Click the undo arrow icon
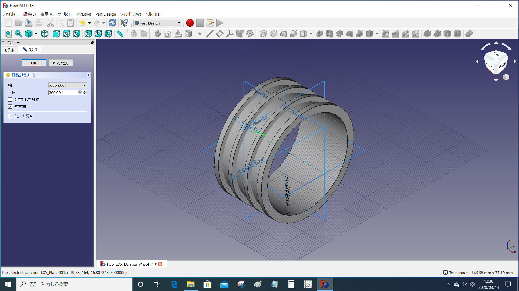The height and width of the screenshot is (291, 519). point(82,23)
